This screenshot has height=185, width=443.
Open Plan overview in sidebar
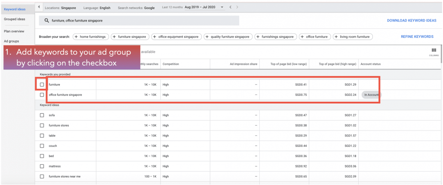click(14, 31)
